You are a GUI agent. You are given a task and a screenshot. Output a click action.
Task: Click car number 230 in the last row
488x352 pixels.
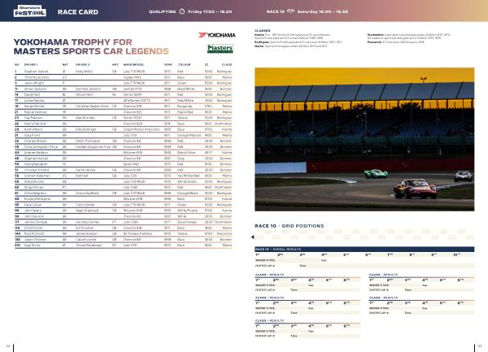(17, 246)
